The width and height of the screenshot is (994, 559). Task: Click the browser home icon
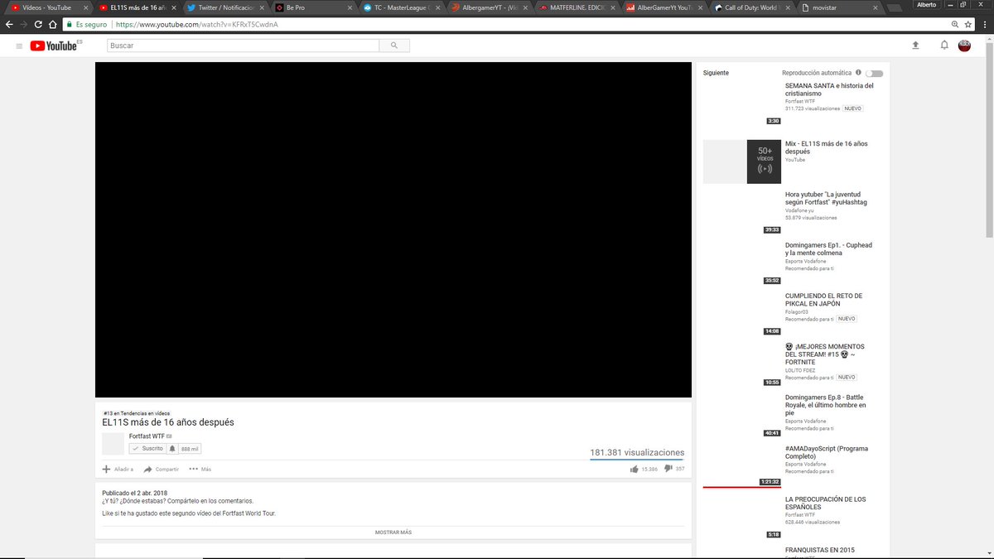[x=53, y=24]
